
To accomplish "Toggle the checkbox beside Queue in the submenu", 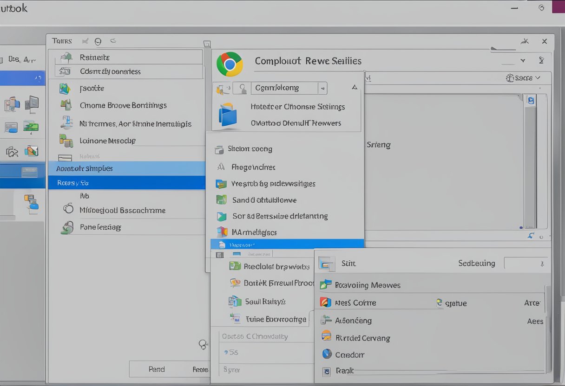I will click(x=439, y=302).
